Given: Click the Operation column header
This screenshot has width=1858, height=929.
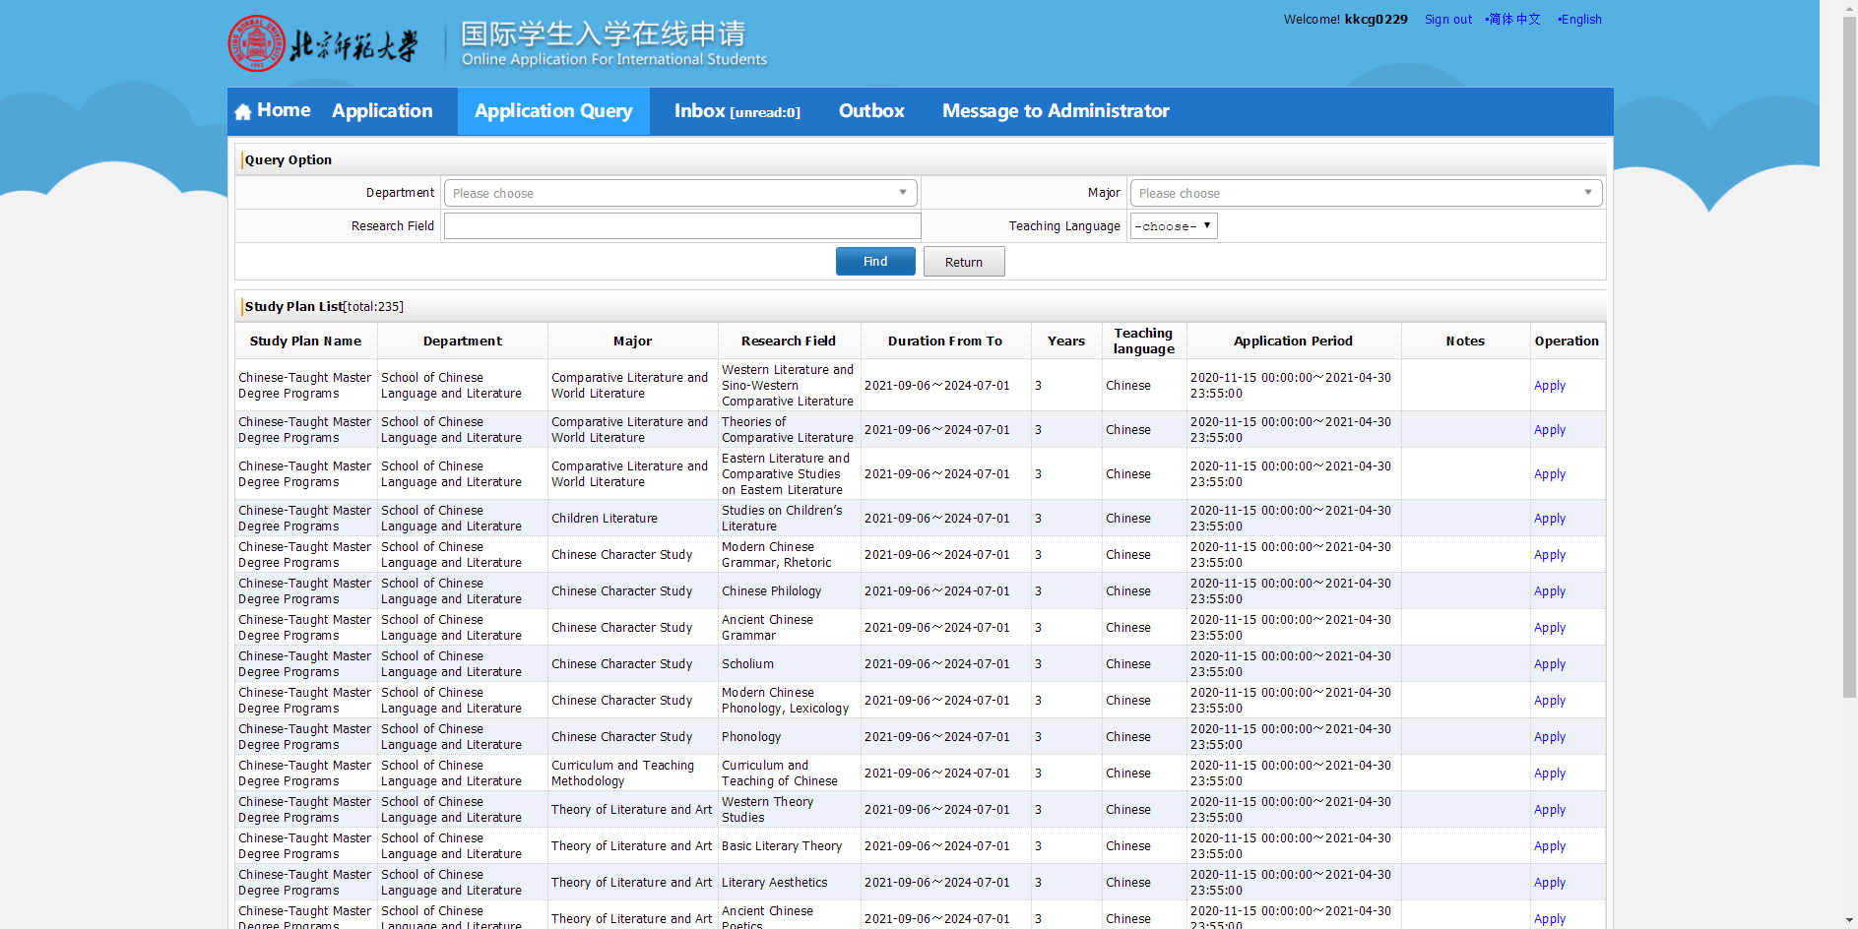Looking at the screenshot, I should 1567,341.
